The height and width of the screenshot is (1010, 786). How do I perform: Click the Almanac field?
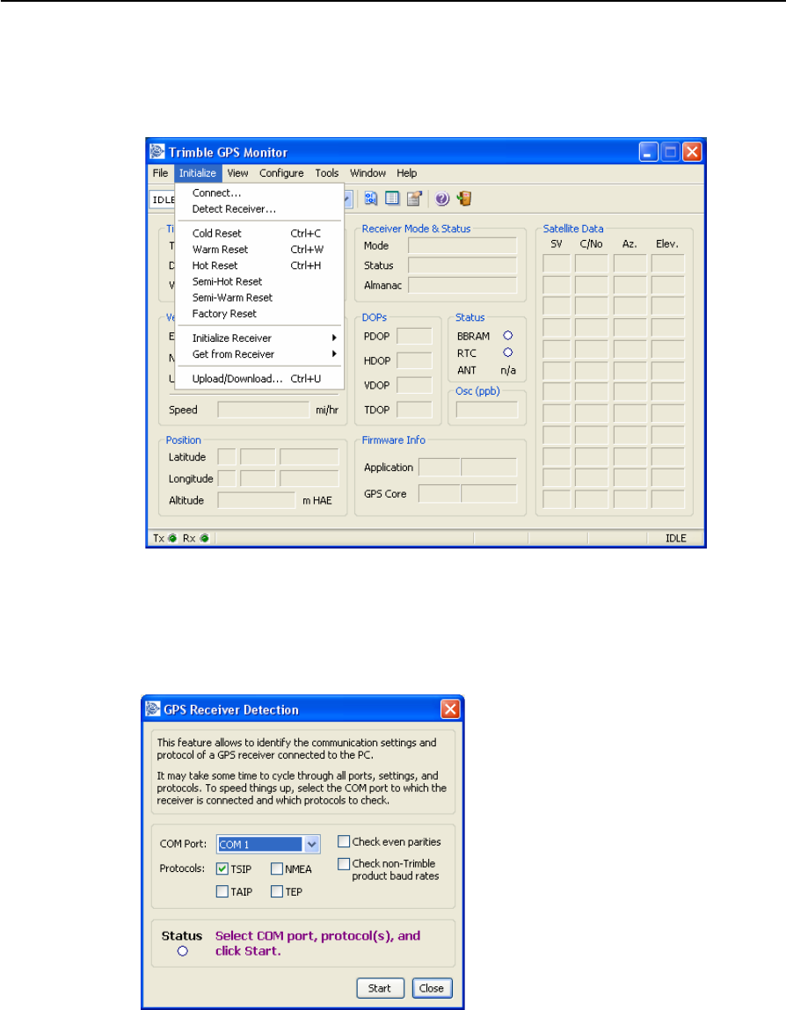click(x=462, y=286)
